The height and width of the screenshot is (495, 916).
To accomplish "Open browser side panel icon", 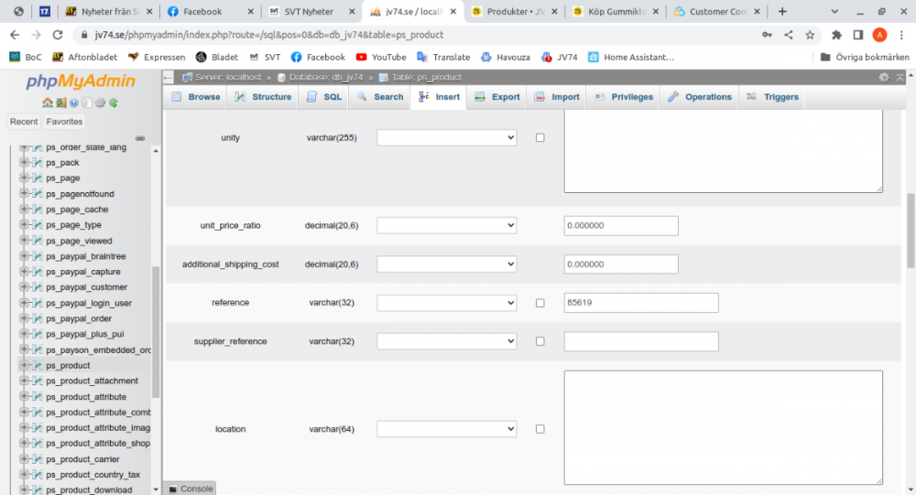I will coord(858,35).
